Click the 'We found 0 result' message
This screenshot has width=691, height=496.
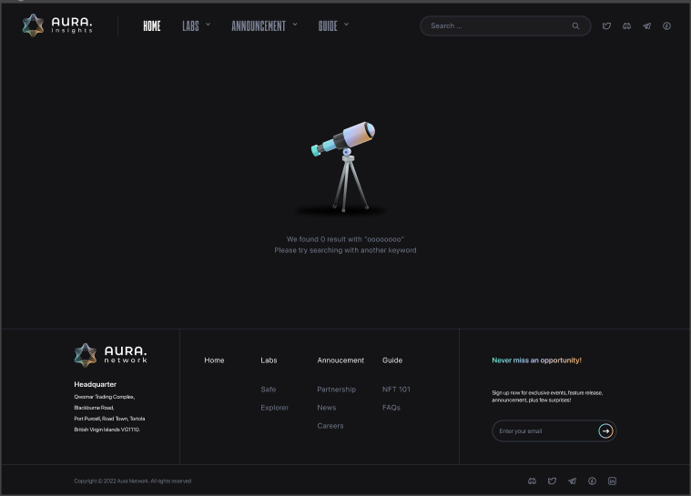pyautogui.click(x=345, y=239)
